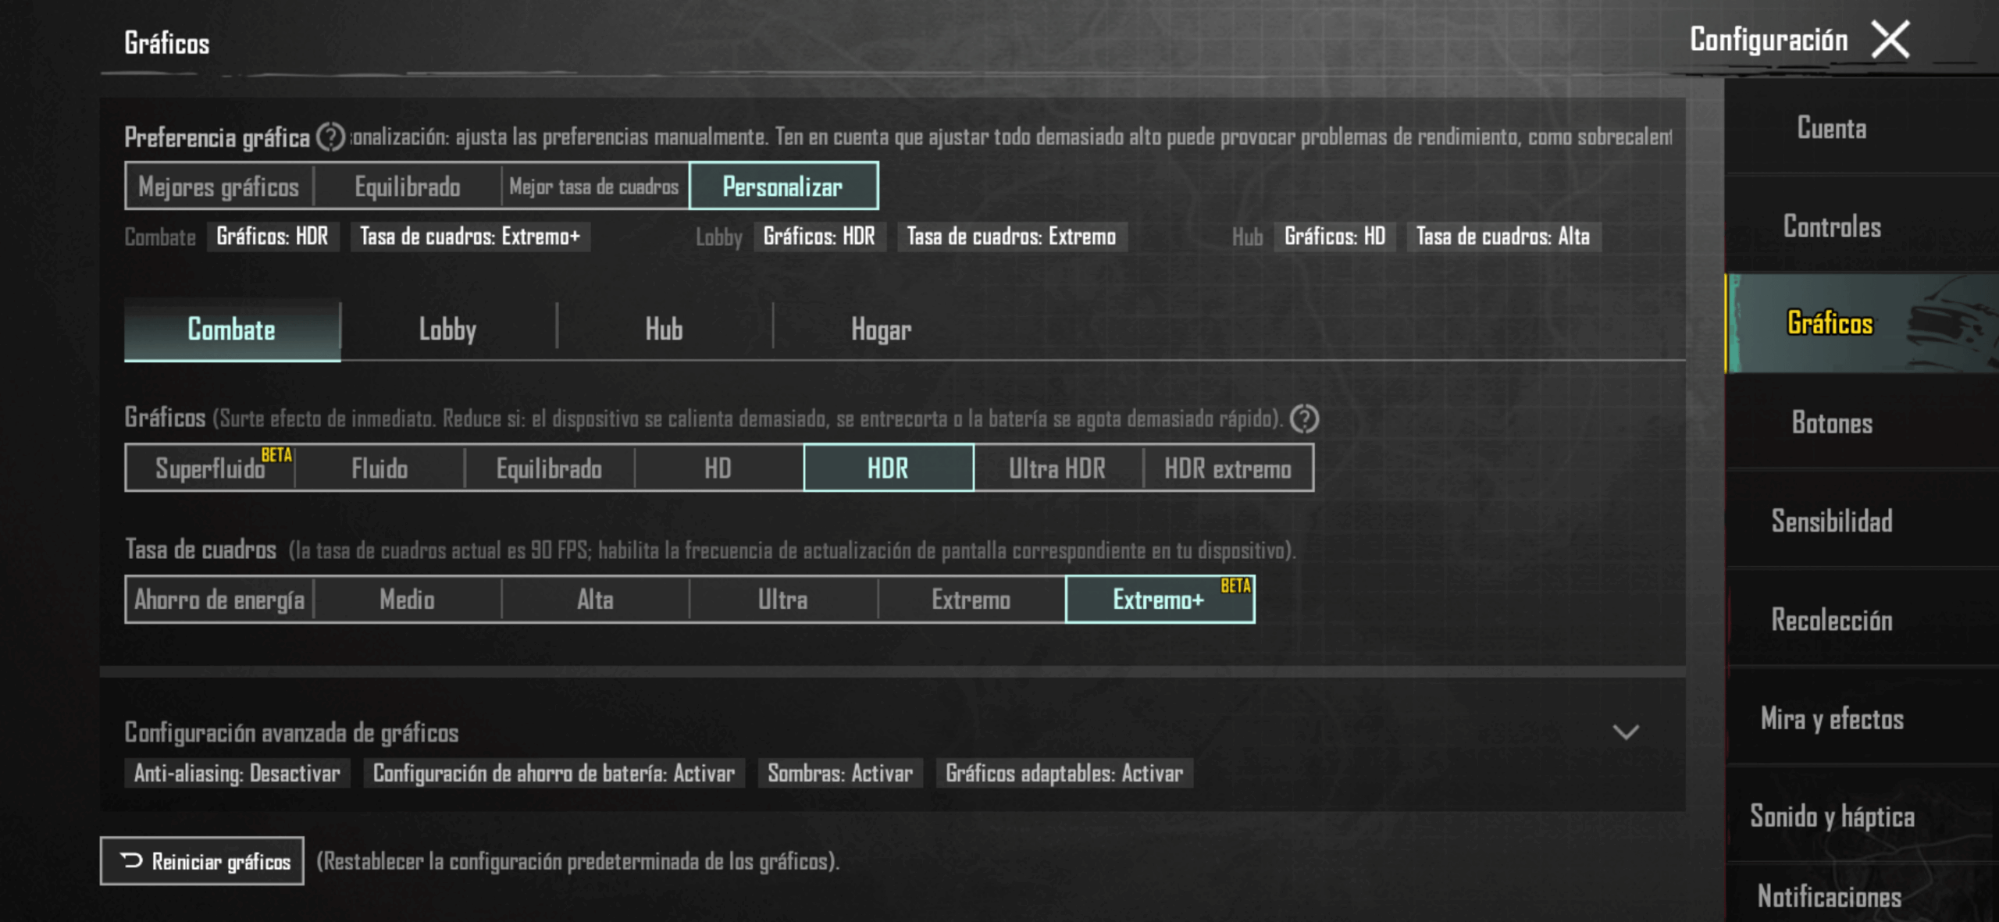
Task: Switch to the Hogar tab
Action: 881,329
